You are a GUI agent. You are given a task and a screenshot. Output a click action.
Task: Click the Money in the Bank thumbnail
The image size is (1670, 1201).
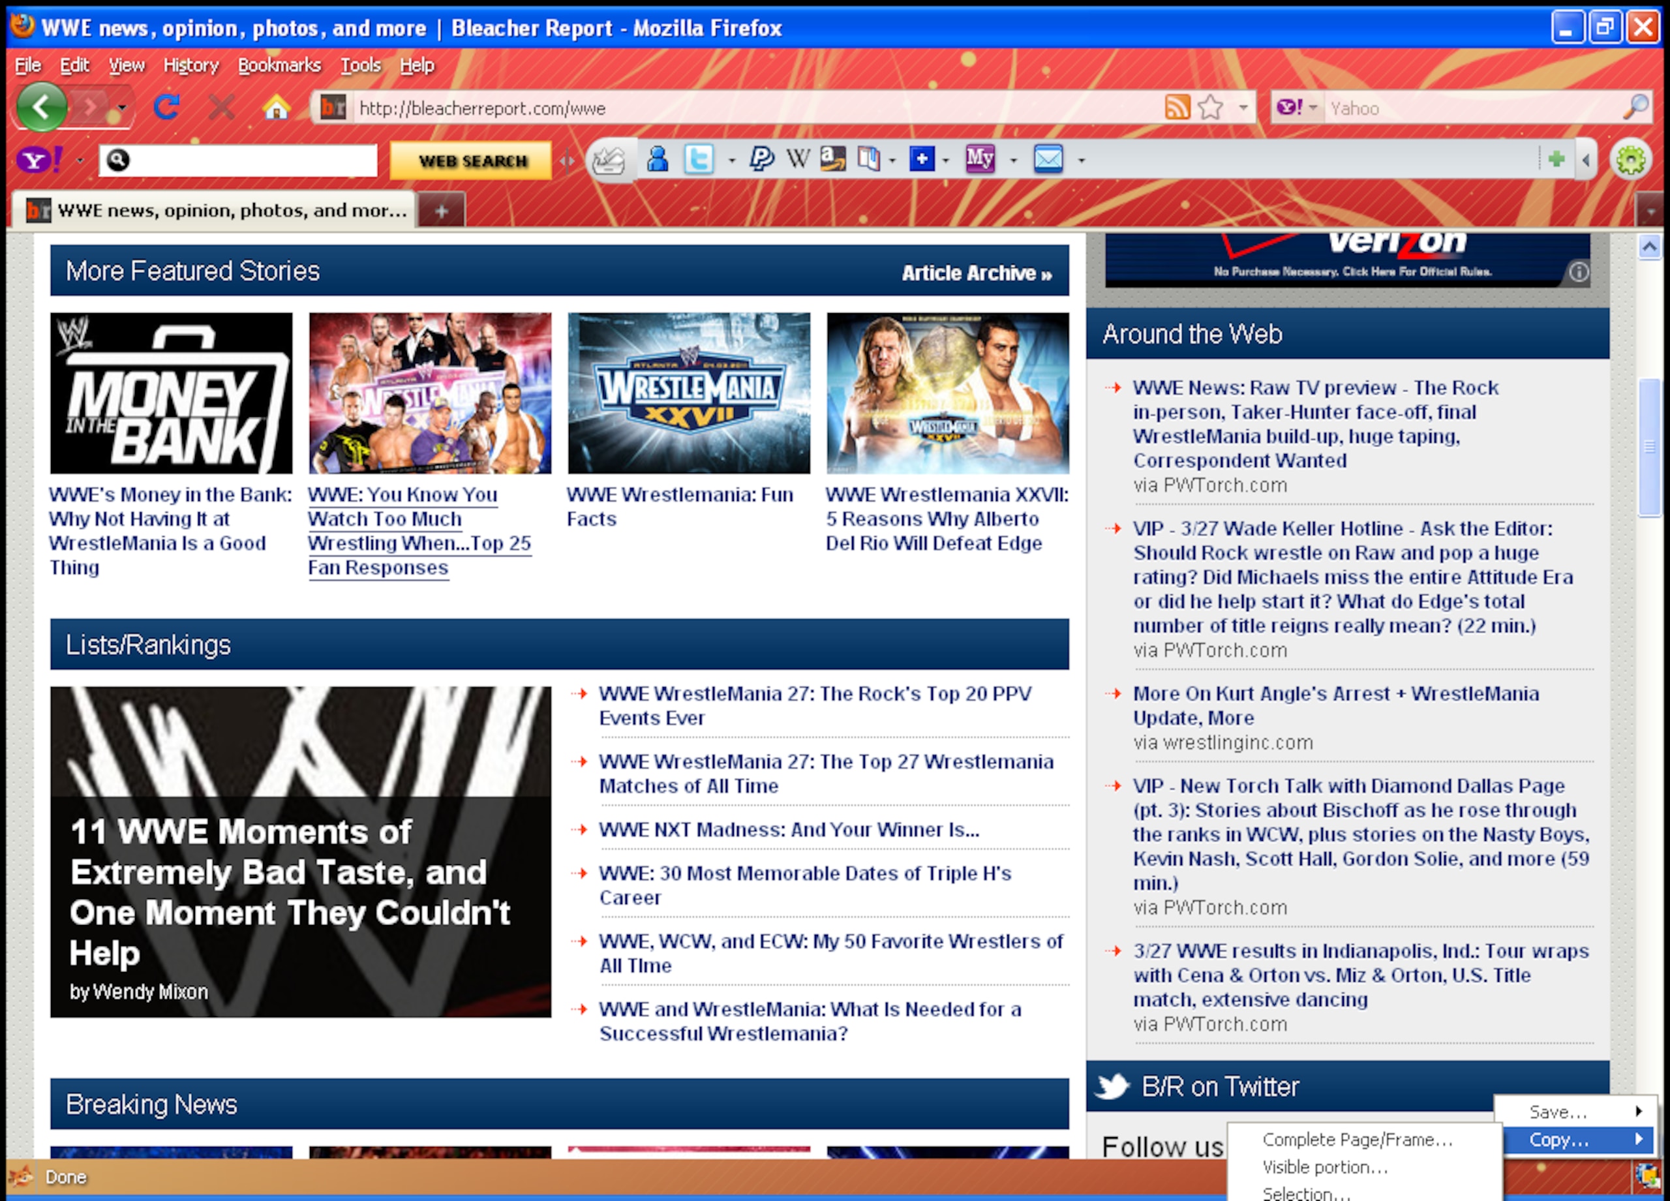click(171, 393)
